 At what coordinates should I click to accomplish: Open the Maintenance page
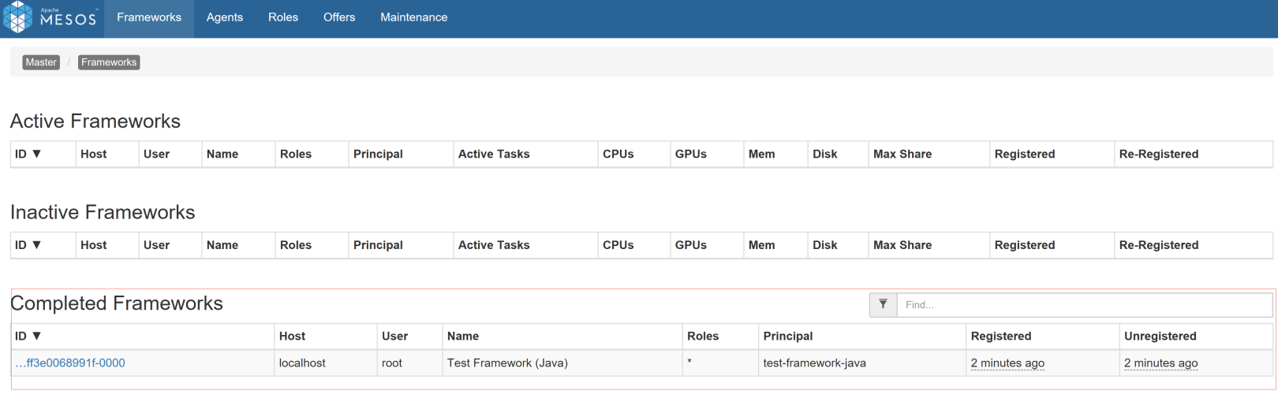[414, 17]
